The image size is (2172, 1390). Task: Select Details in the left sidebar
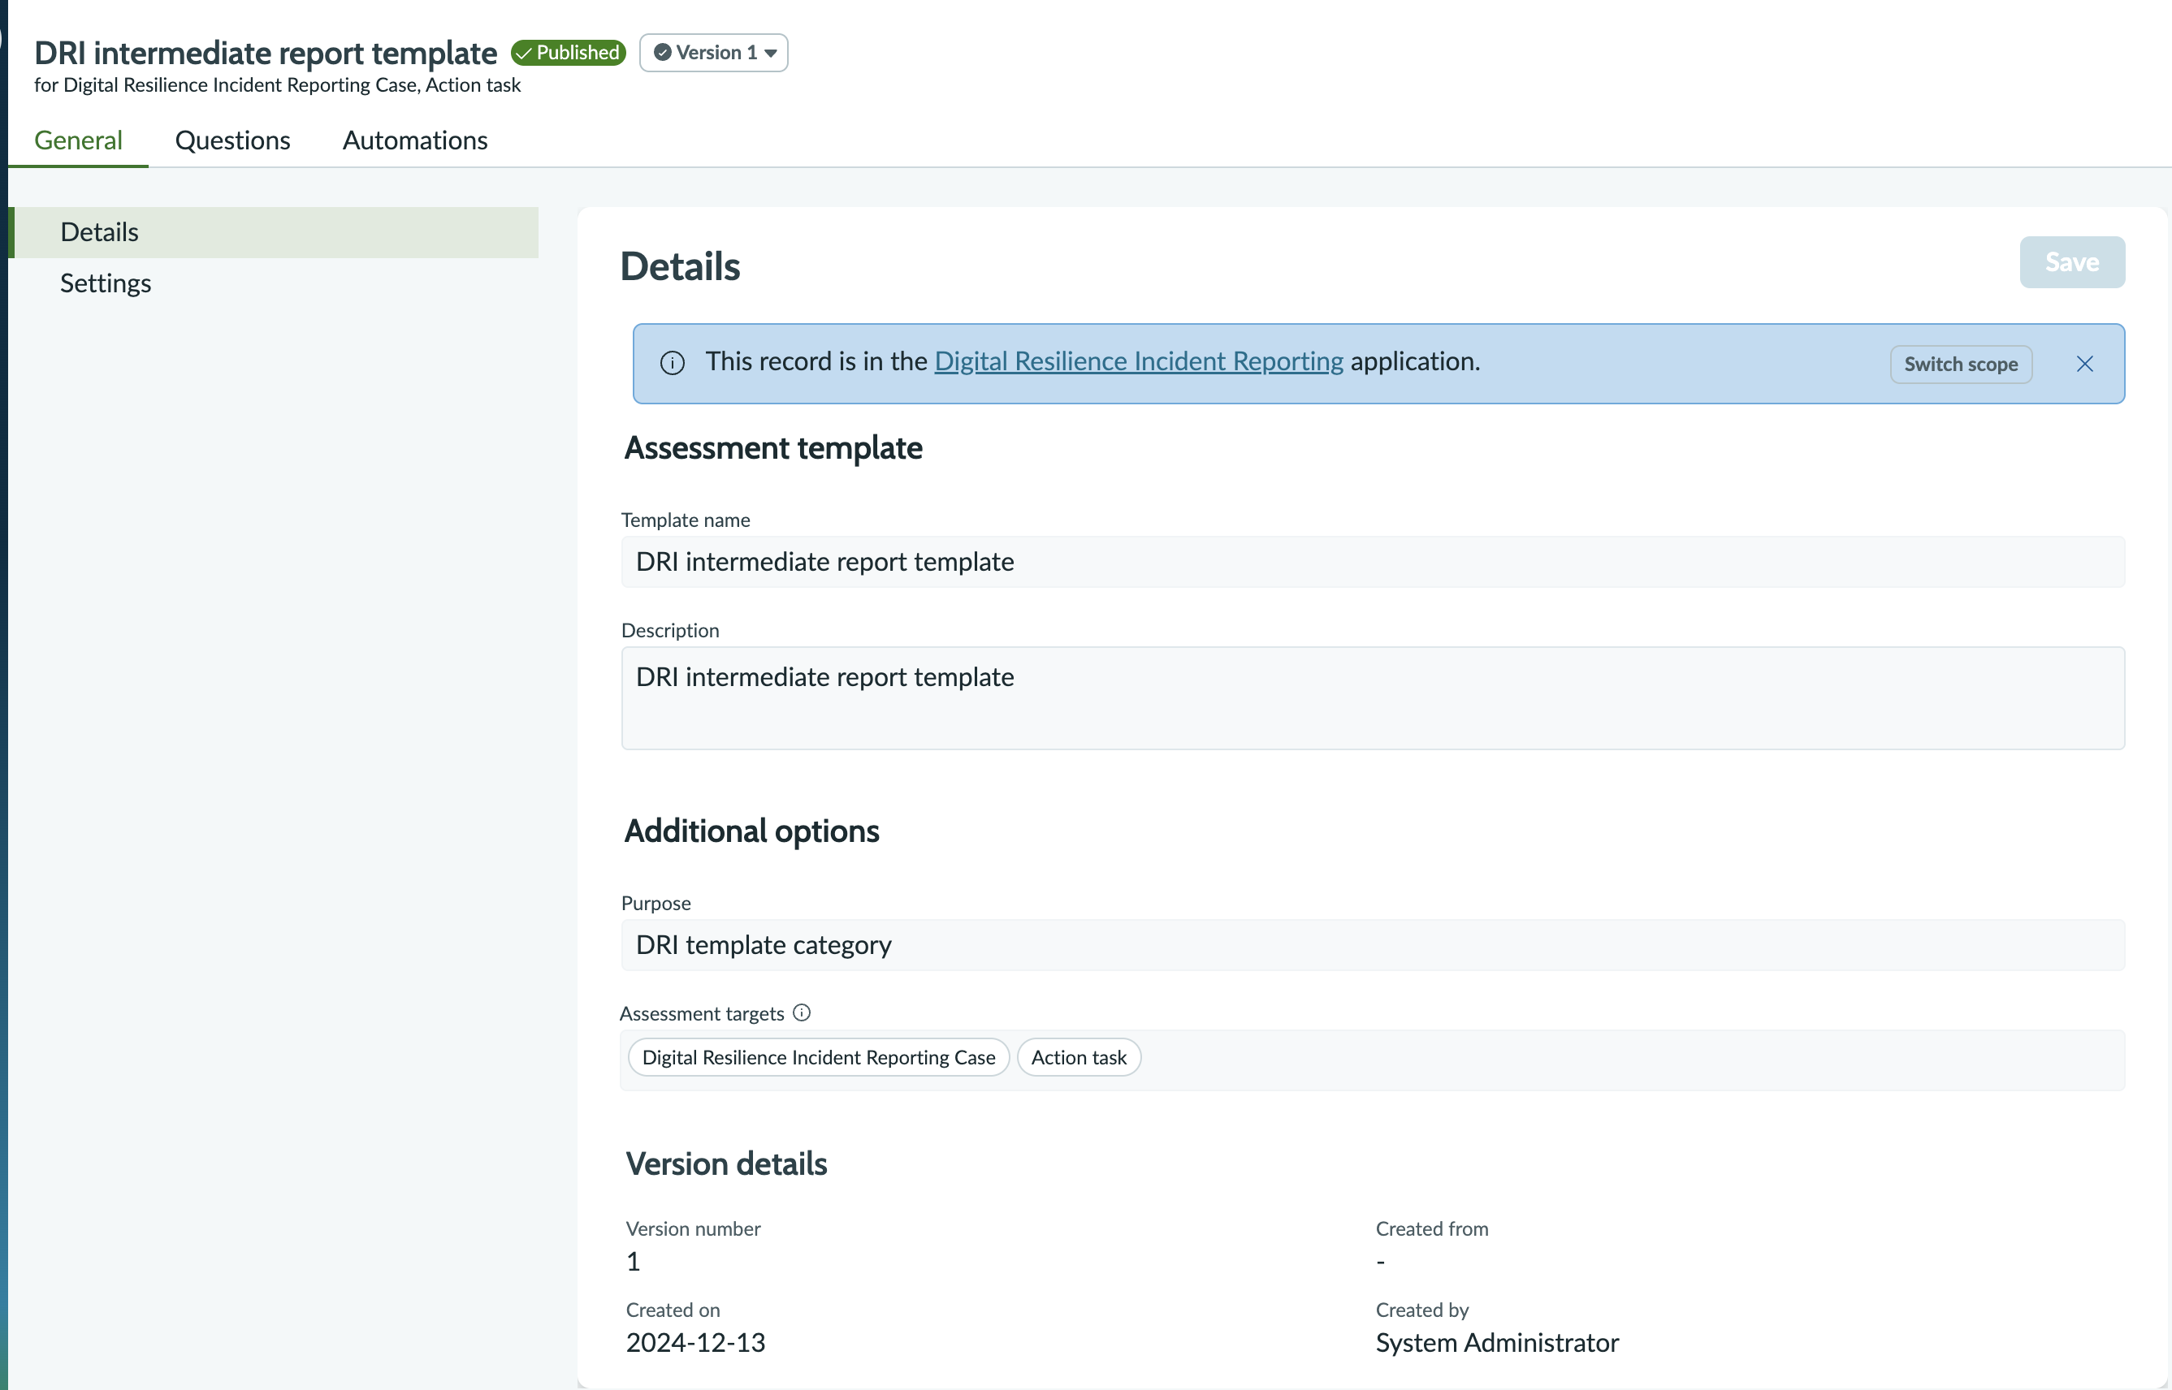pyautogui.click(x=274, y=232)
